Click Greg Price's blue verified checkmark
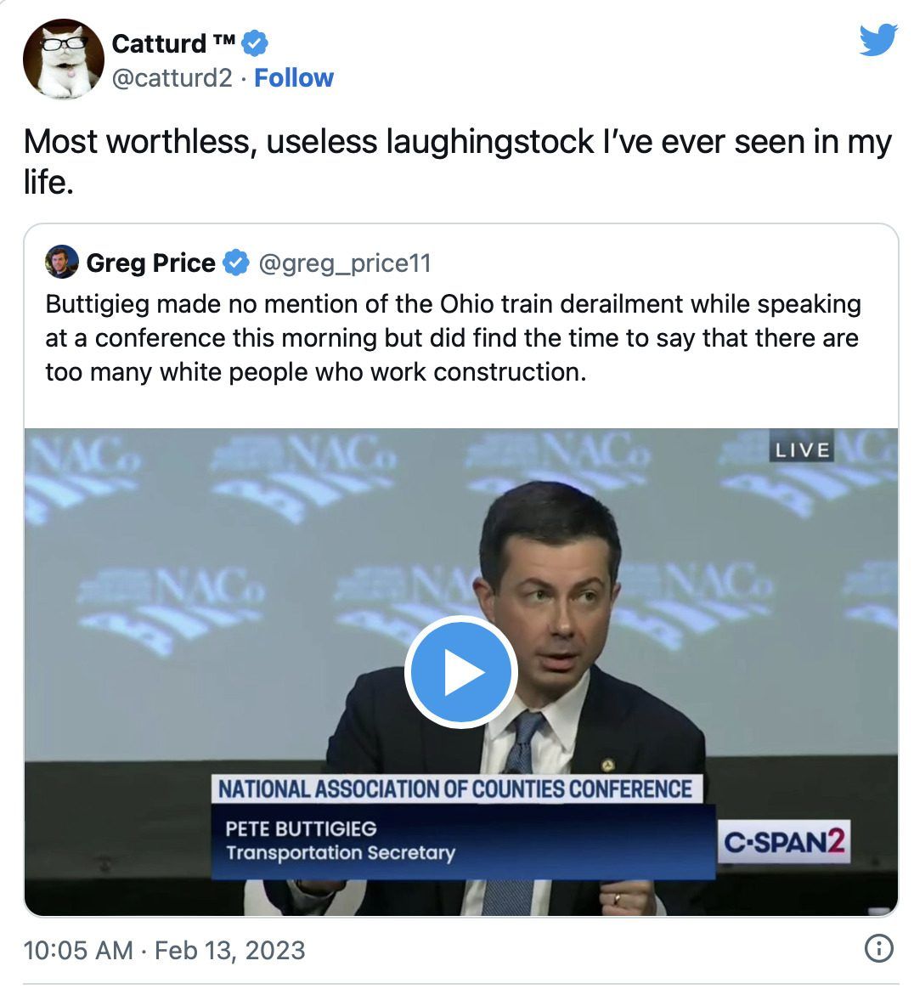This screenshot has width=914, height=989. pos(235,263)
